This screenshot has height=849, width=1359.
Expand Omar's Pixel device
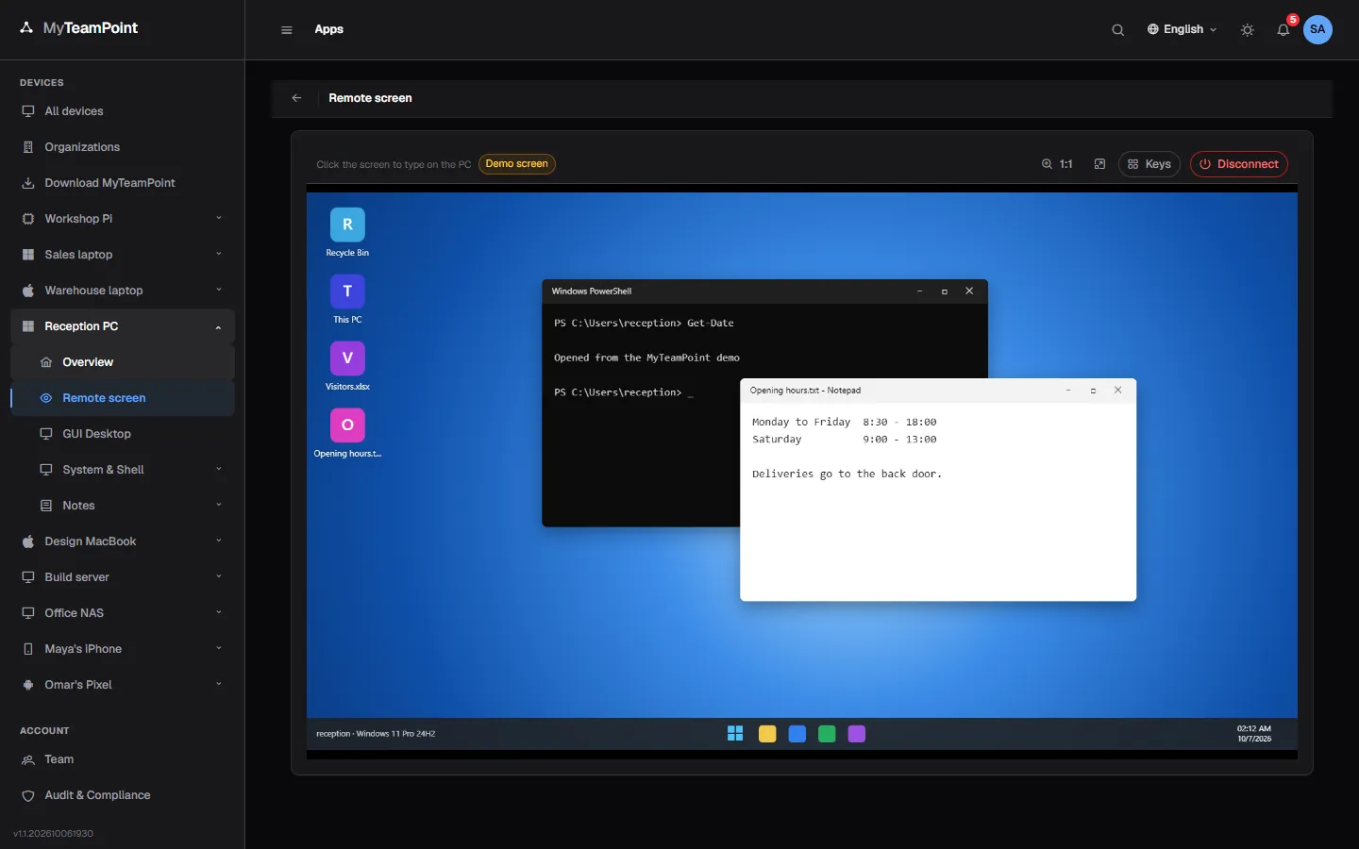[x=123, y=685]
